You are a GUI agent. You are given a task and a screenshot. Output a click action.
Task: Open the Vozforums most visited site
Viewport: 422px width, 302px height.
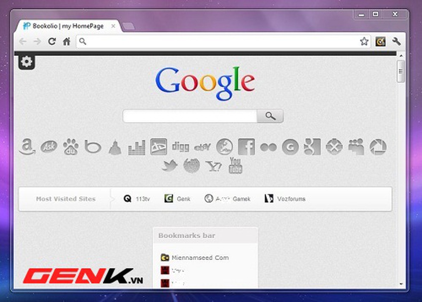[285, 199]
